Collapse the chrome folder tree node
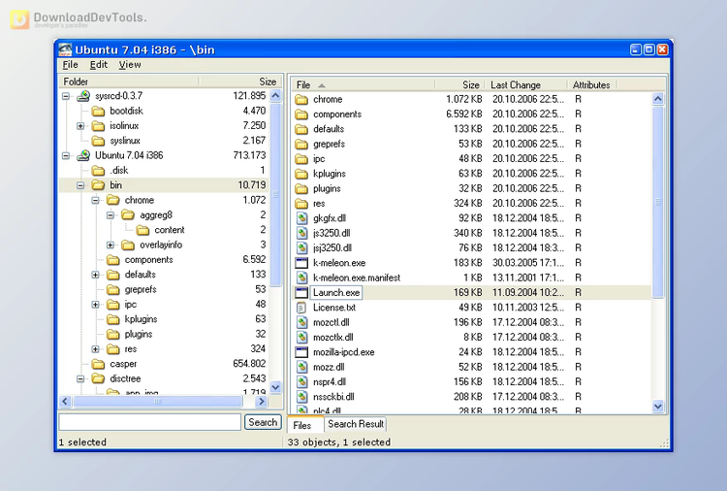Screen dimensions: 727x491 pyautogui.click(x=96, y=200)
